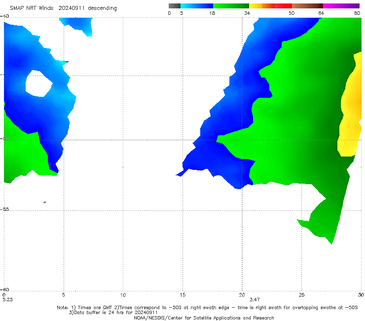Click the '3)Data buffer is 24 hrs' note
The image size is (365, 321).
point(113,313)
